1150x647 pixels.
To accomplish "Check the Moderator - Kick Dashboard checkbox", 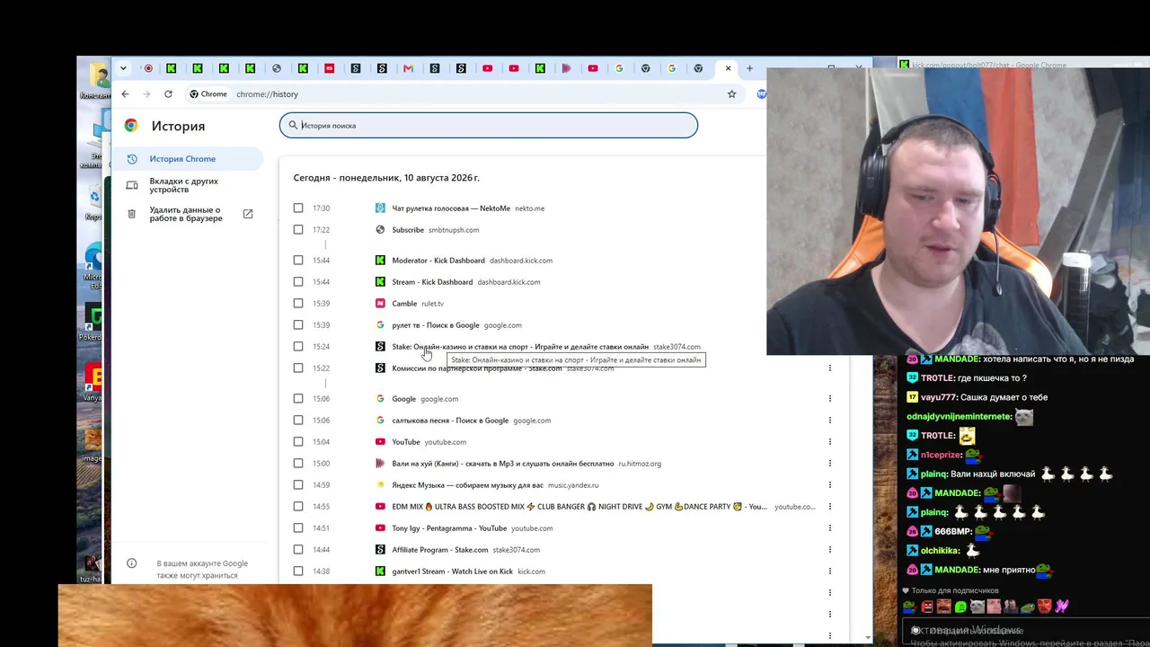I will (x=298, y=261).
